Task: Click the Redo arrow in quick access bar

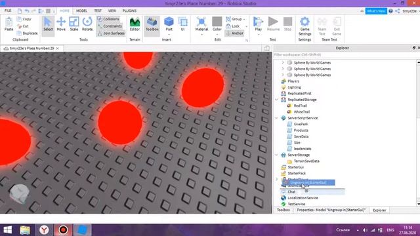Action: pos(33,11)
